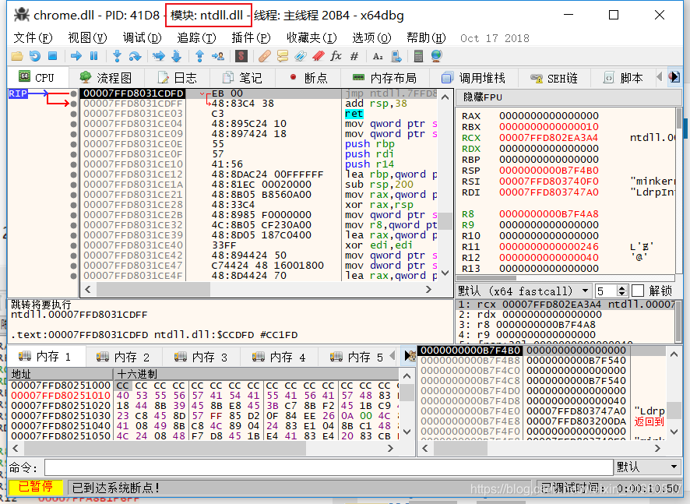Click the registers horizontal scrollbar thumb

click(486, 278)
